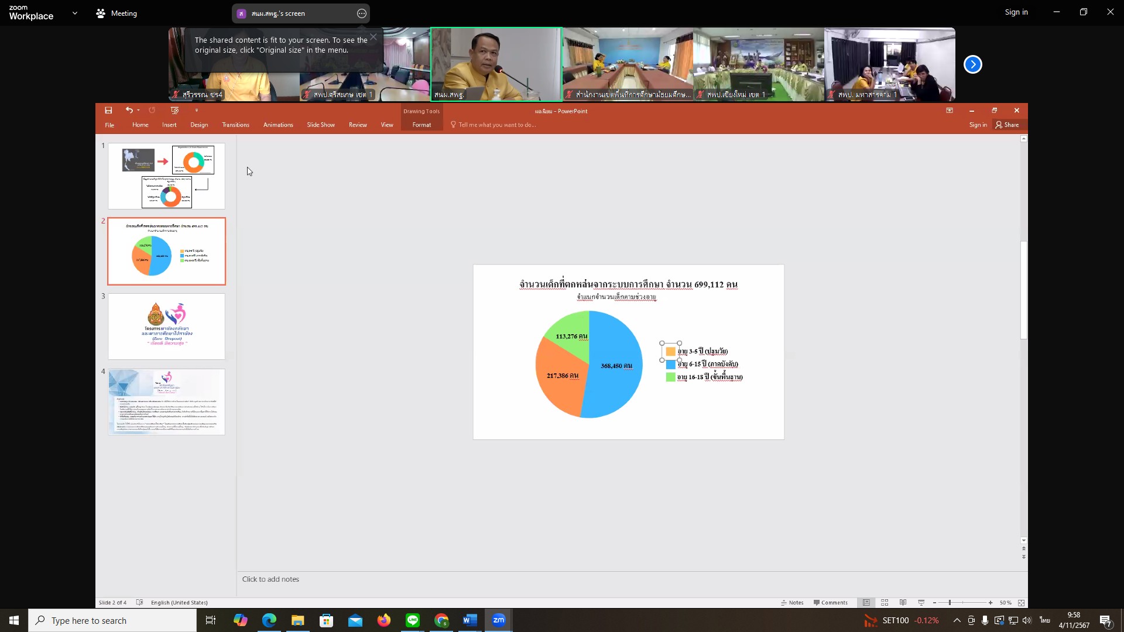
Task: Click the zoom slider handle
Action: click(x=950, y=603)
